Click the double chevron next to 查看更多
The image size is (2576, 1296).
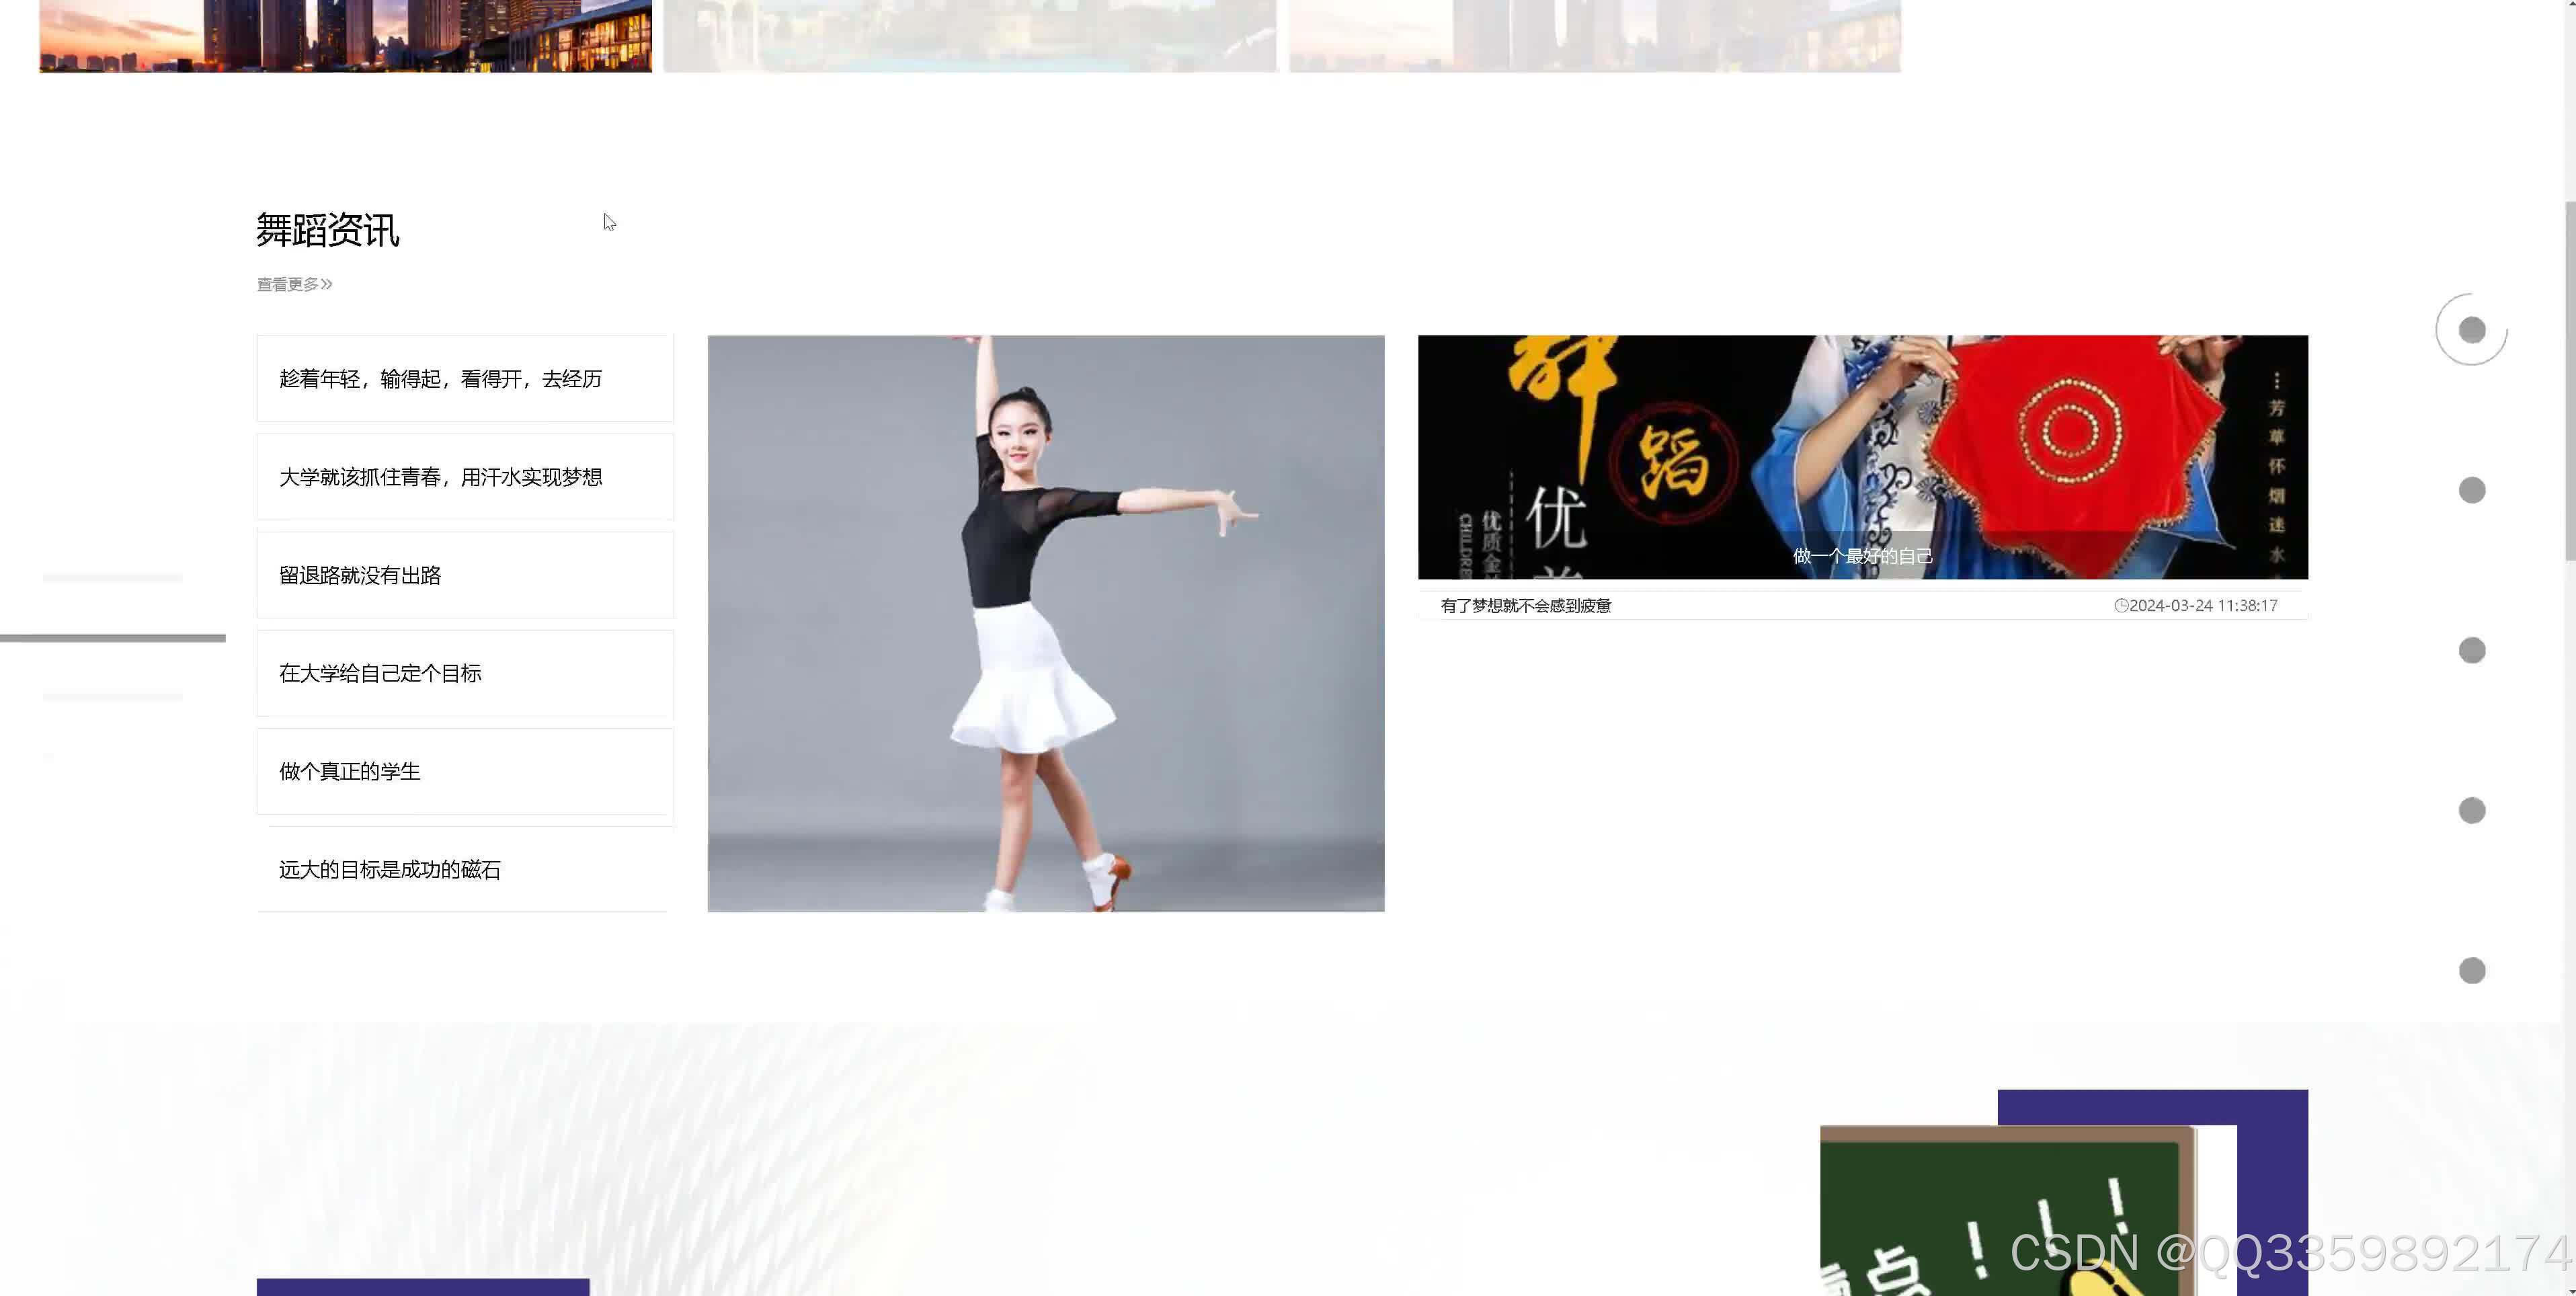click(327, 285)
